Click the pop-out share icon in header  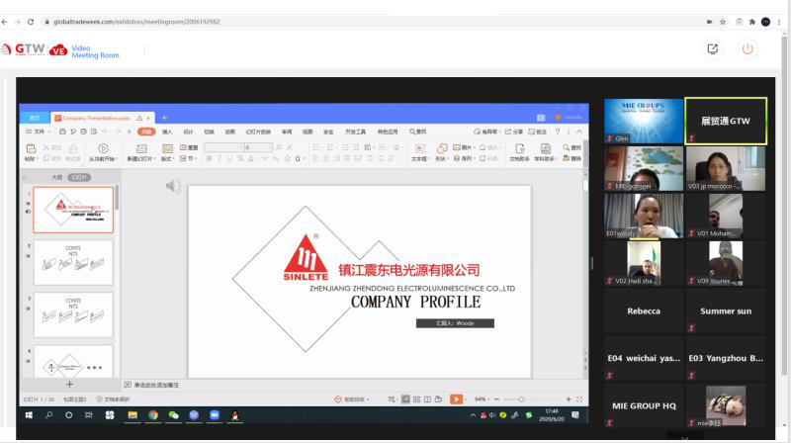coord(712,48)
